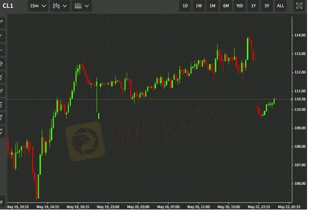Viewport: 309px width, 212px height.
Task: Select the 1W time range
Action: 199,6
